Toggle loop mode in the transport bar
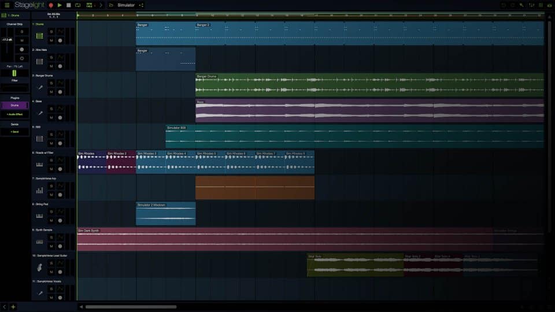The height and width of the screenshot is (312, 555). 78,5
